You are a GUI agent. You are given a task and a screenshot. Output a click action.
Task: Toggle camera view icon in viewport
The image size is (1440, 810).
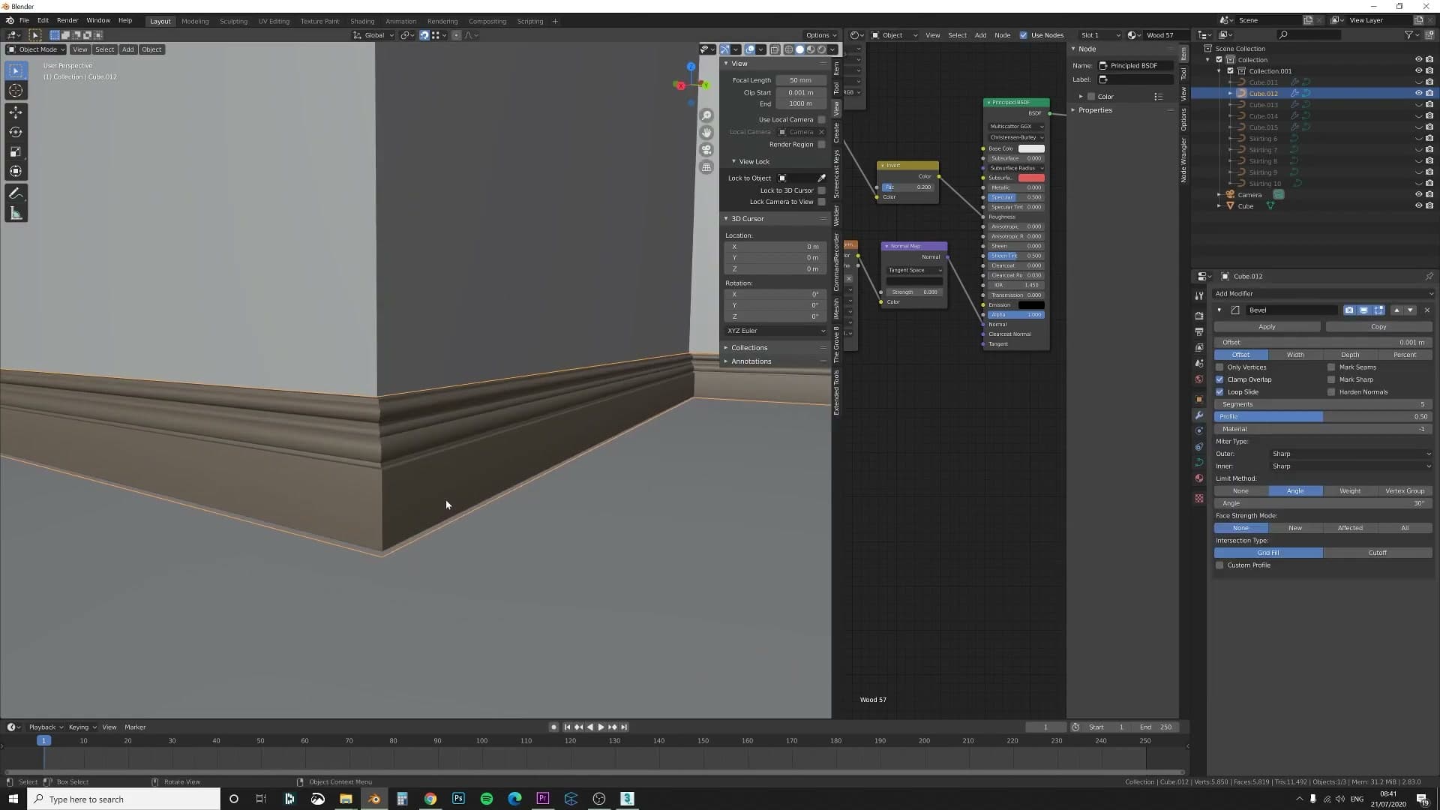pos(706,150)
